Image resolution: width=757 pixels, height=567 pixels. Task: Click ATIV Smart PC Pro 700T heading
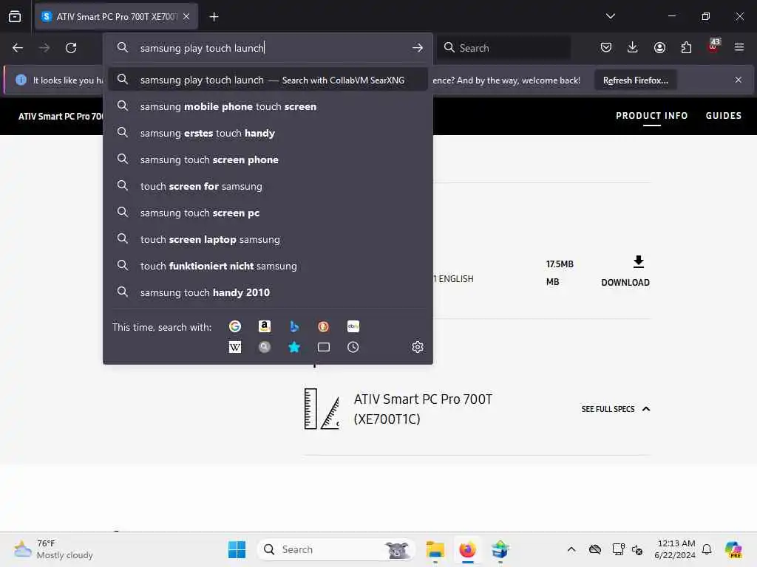click(423, 409)
